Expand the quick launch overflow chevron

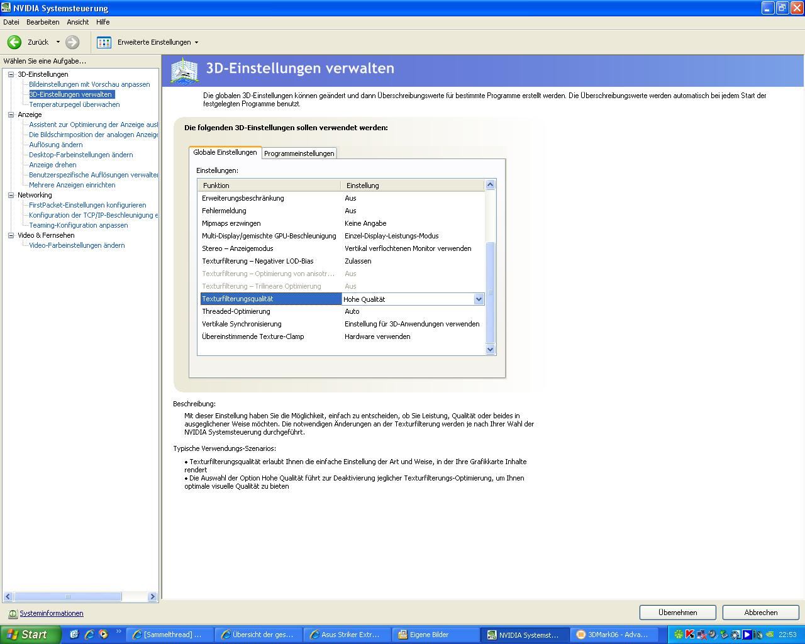(x=118, y=631)
